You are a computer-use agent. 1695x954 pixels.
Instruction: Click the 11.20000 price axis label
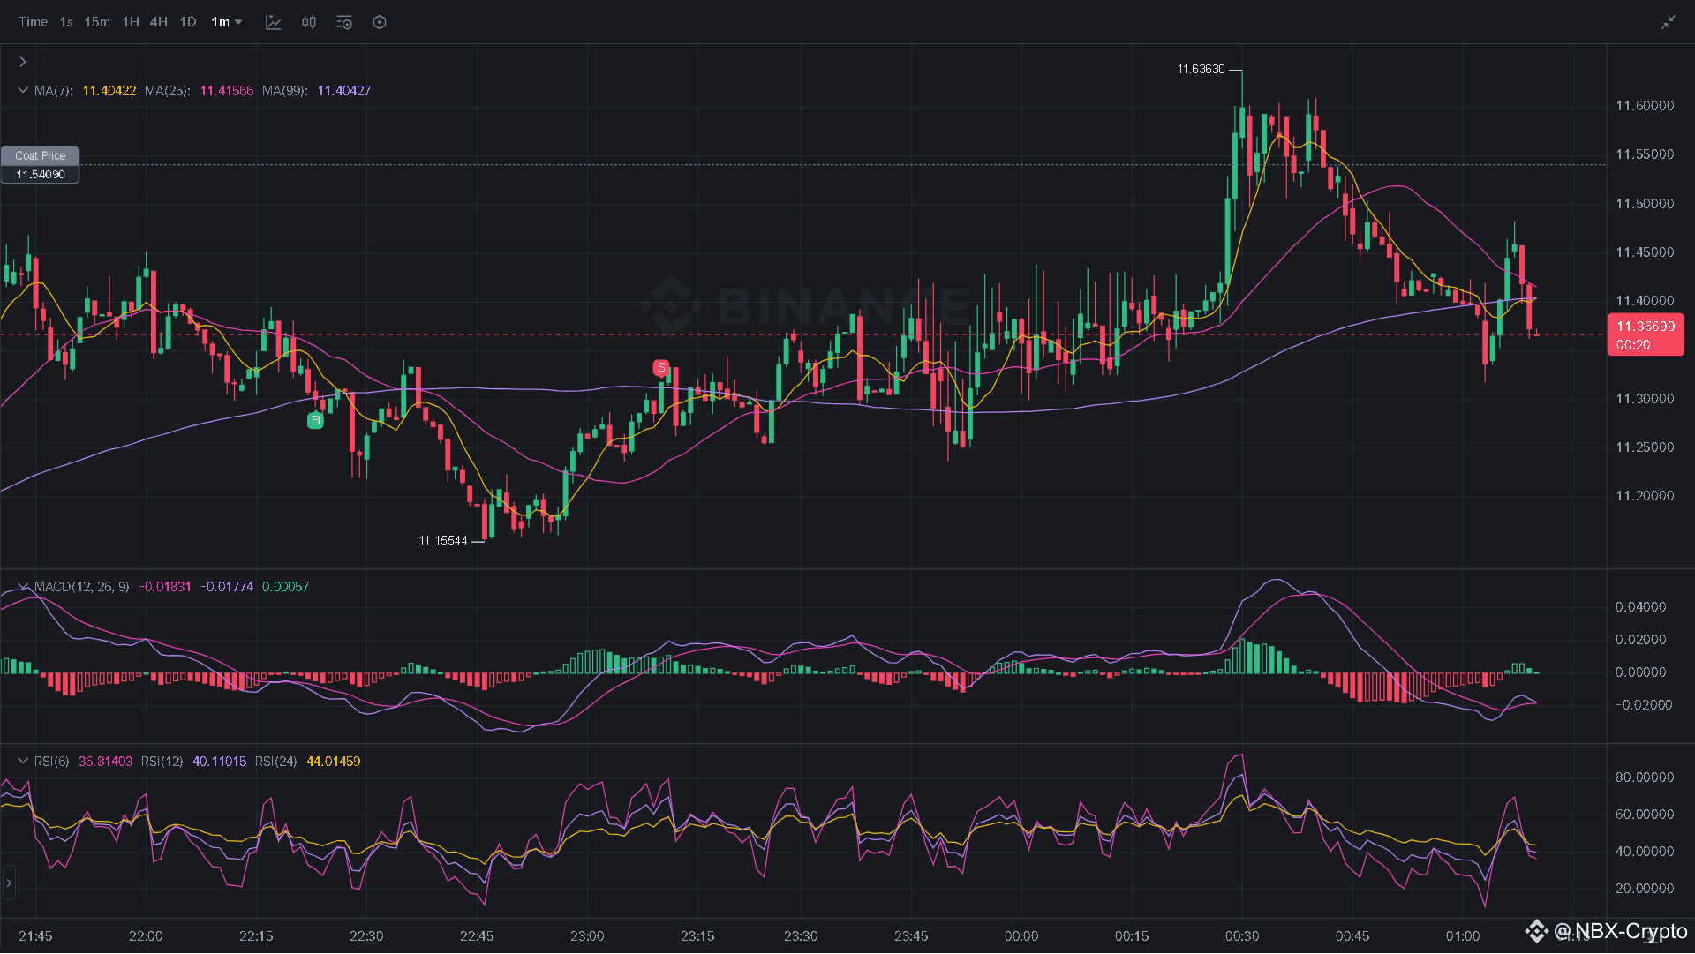coord(1645,496)
